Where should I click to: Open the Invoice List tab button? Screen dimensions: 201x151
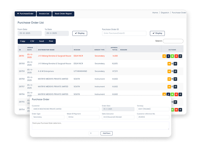click(x=44, y=14)
